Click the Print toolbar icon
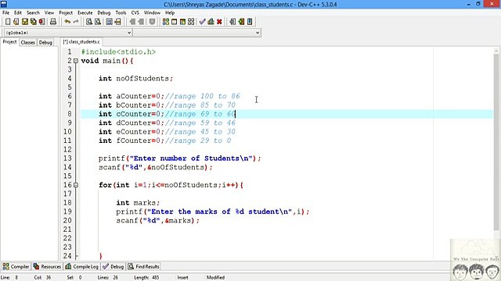Viewport: 501px width, 281px height. 53,22
